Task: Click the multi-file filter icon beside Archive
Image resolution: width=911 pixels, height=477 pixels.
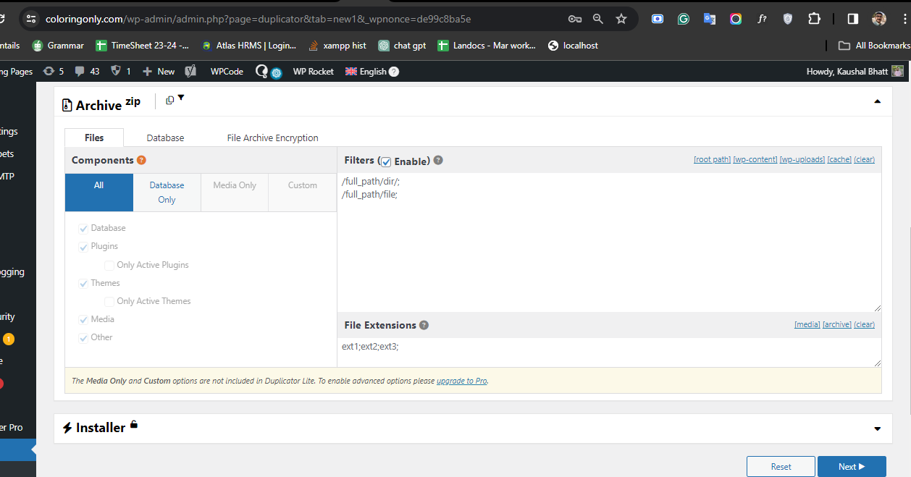Action: (170, 101)
